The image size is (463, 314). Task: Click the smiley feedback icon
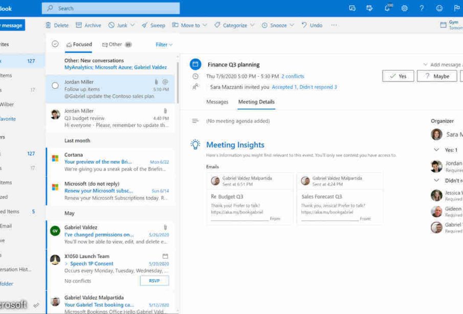[439, 8]
